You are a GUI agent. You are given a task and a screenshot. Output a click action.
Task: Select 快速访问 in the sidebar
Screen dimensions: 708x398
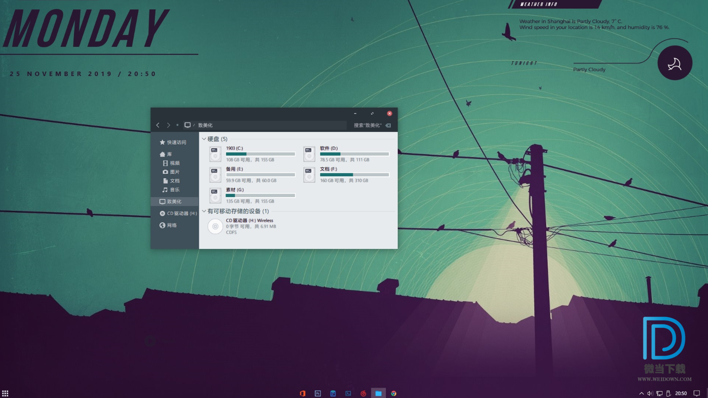174,142
